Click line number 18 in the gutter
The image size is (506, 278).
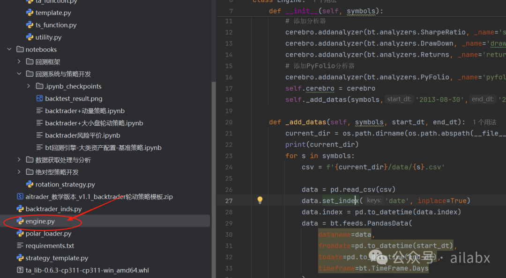click(x=229, y=100)
